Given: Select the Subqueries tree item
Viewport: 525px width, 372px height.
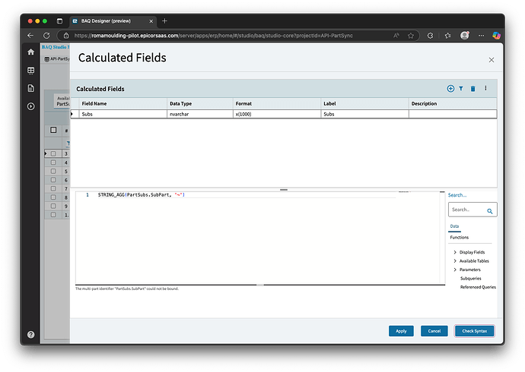Looking at the screenshot, I should 470,278.
